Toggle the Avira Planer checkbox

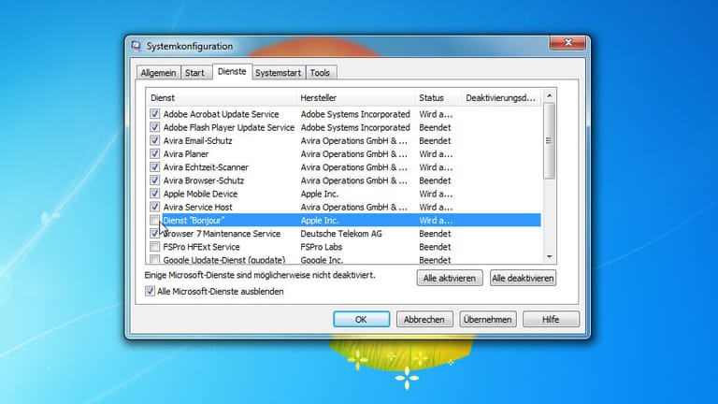coord(155,153)
